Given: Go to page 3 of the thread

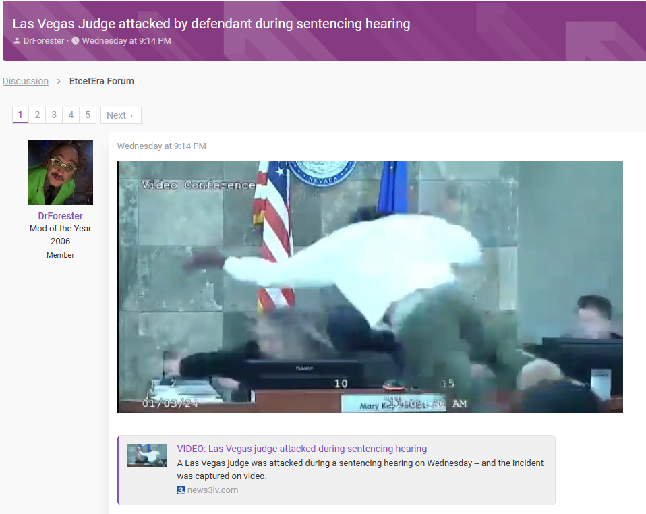Looking at the screenshot, I should (x=54, y=115).
